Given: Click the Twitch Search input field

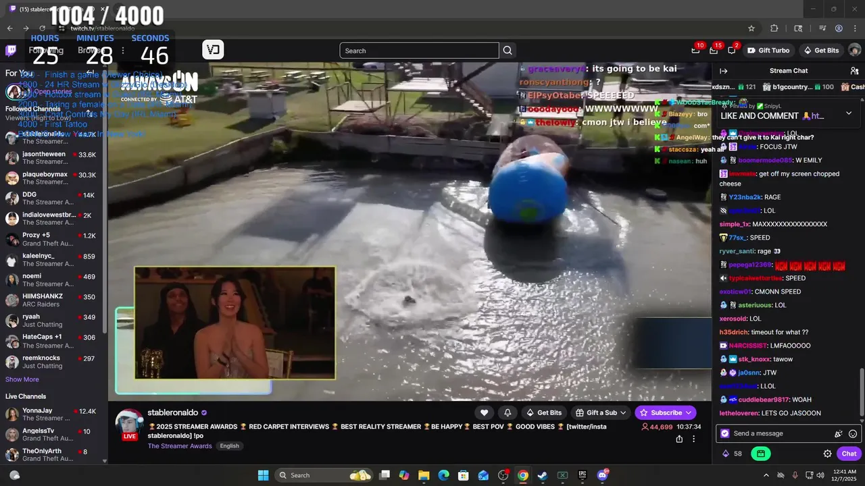Looking at the screenshot, I should (x=419, y=51).
